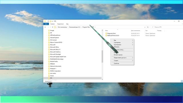183x103 pixels.
Task: Click the Microsoft OneDrive folder icon
Action: tap(49, 52)
